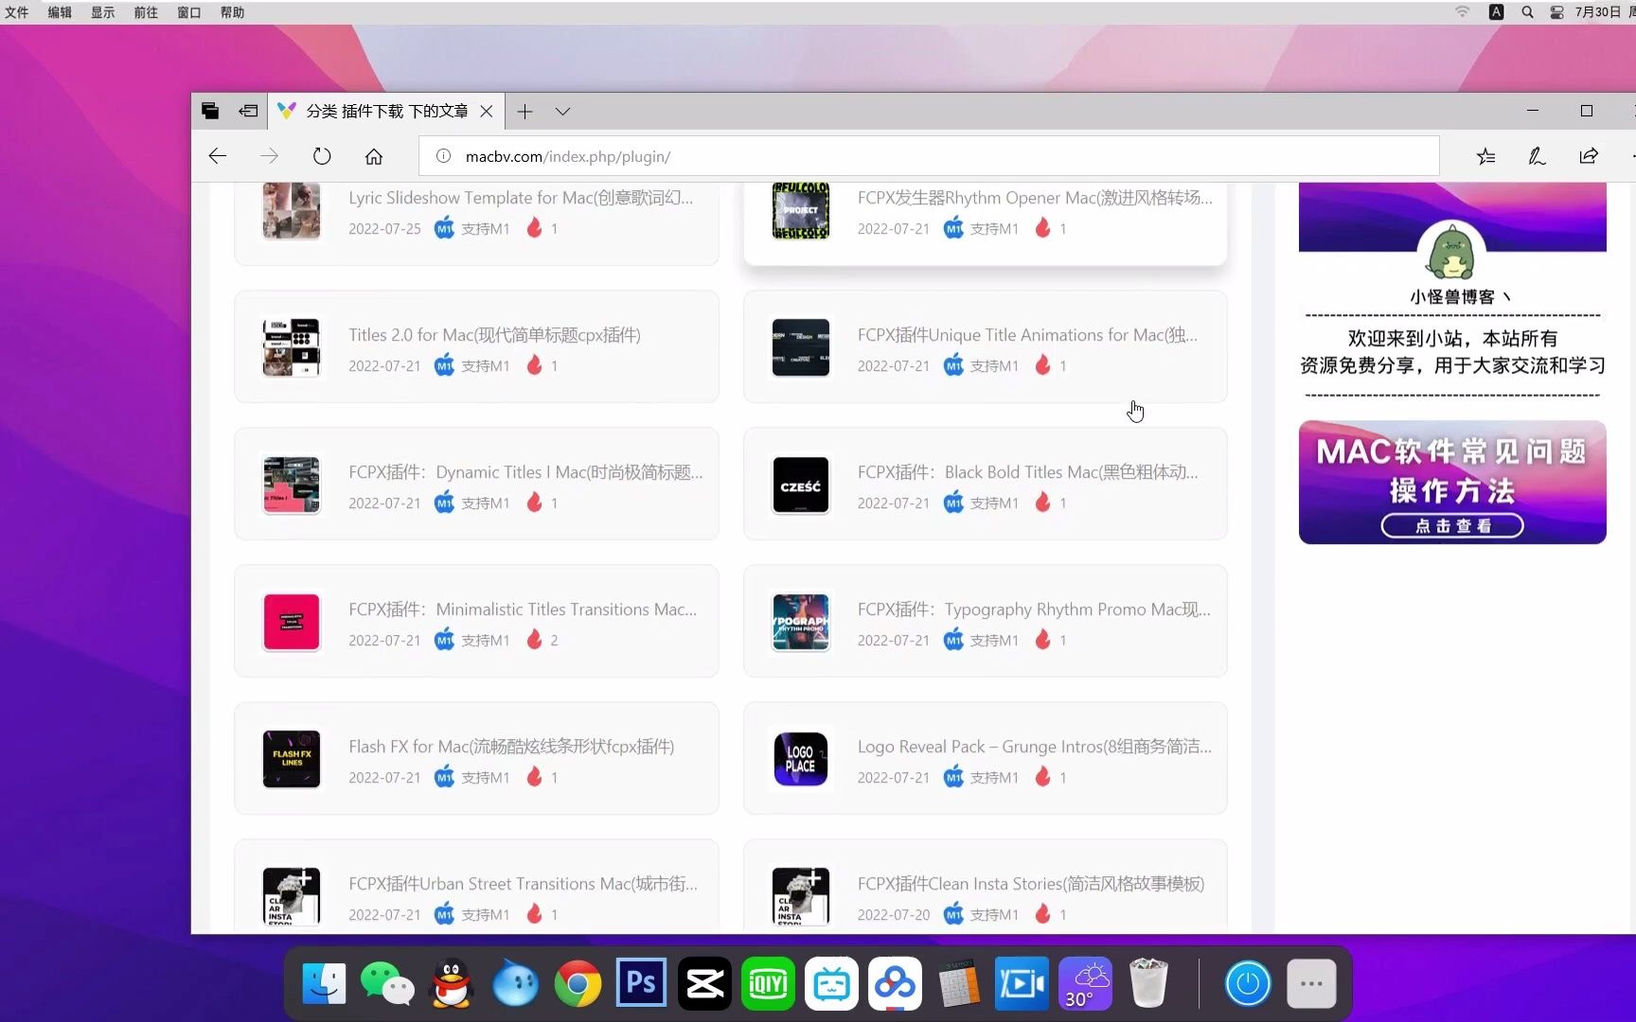Open Bilibili from the dock
Image resolution: width=1636 pixels, height=1022 pixels.
click(x=831, y=984)
